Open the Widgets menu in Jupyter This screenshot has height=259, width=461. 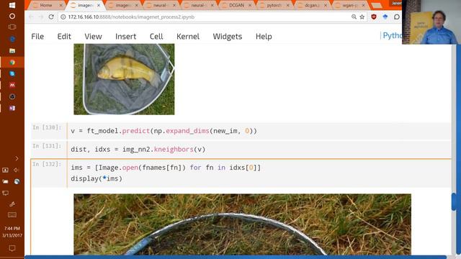pos(228,37)
